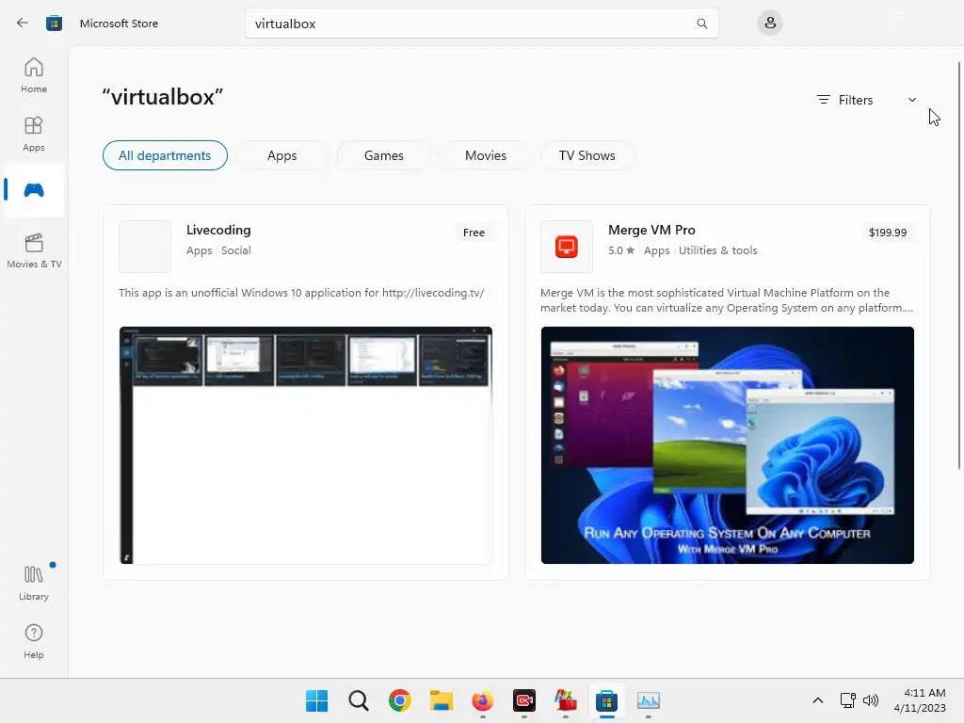Click the Free label on Livecoding
The image size is (964, 723).
pos(474,233)
